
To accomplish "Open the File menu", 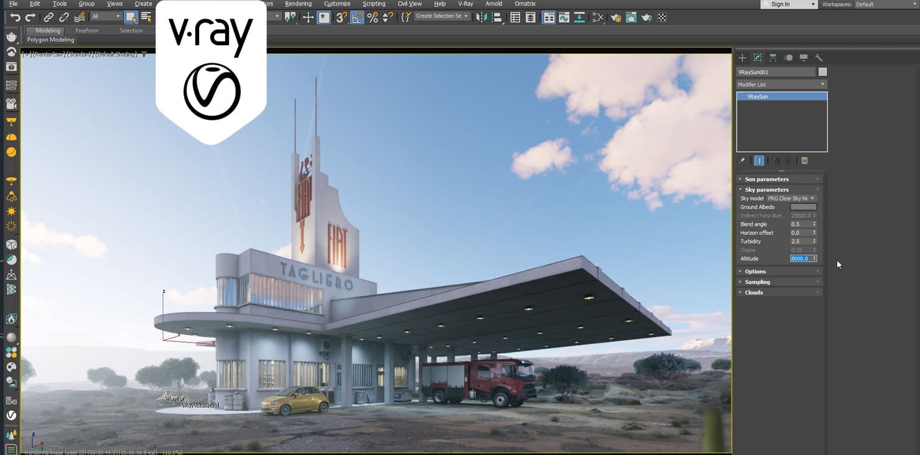I will coord(13,4).
